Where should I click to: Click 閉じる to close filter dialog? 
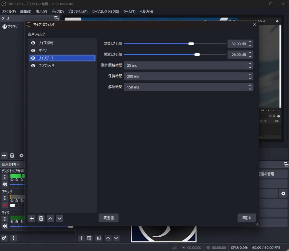246,218
